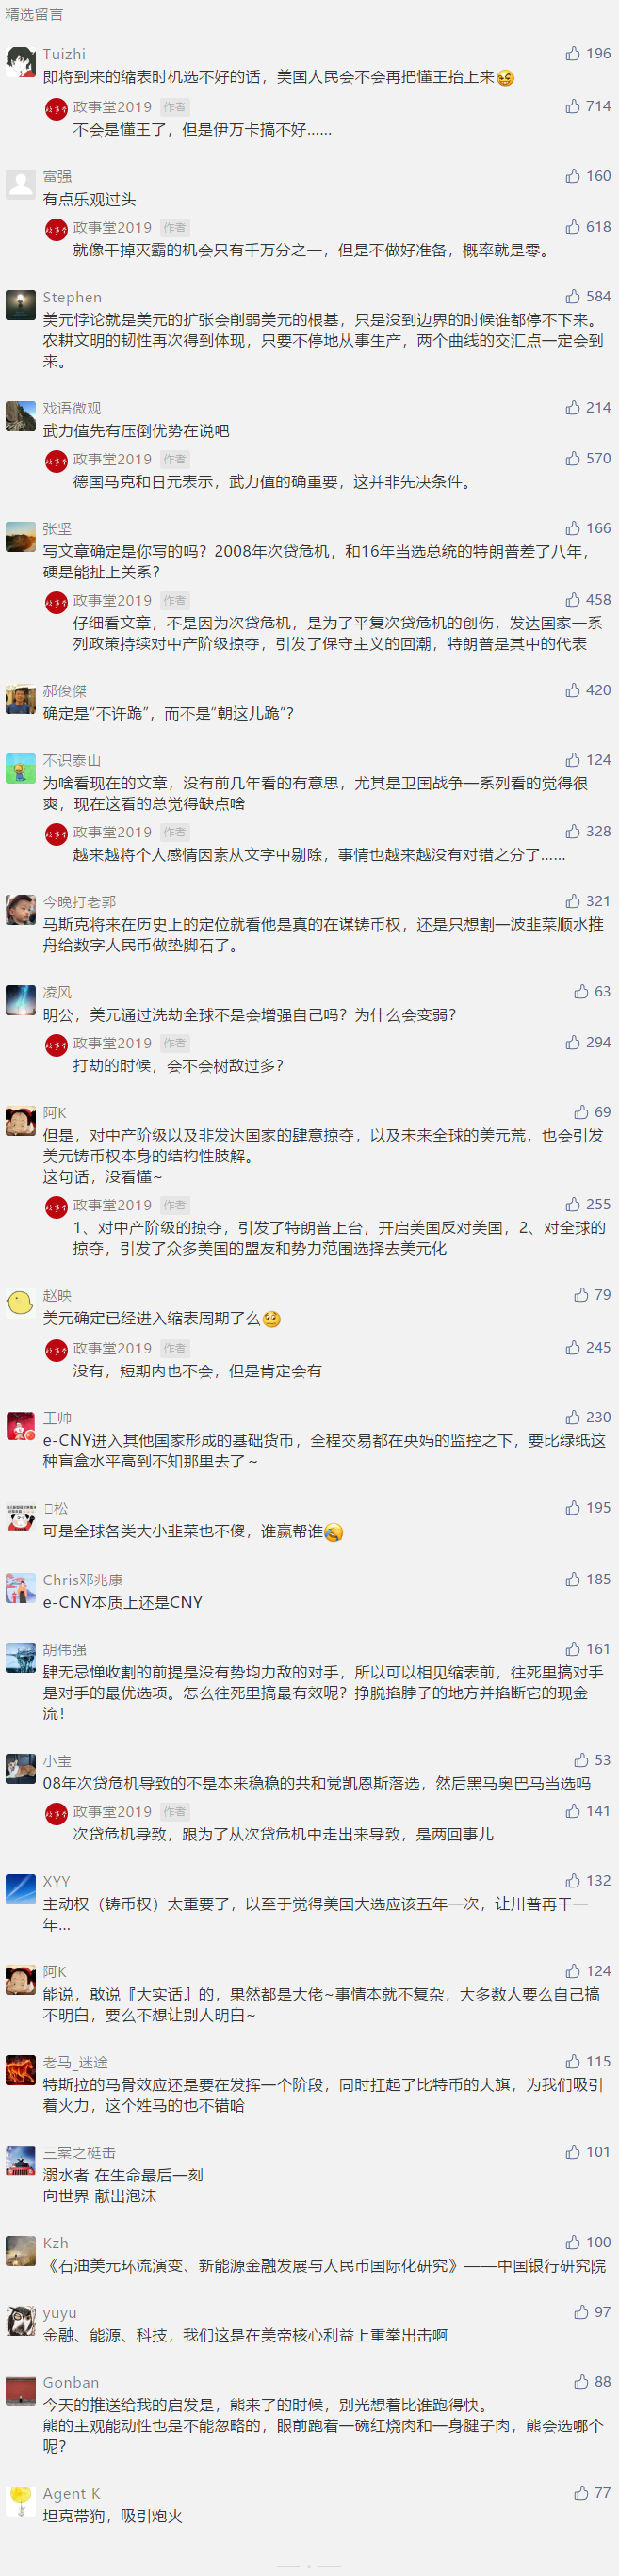Like 王帅's comment with 230 likes
The image size is (619, 2576).
click(x=587, y=1417)
